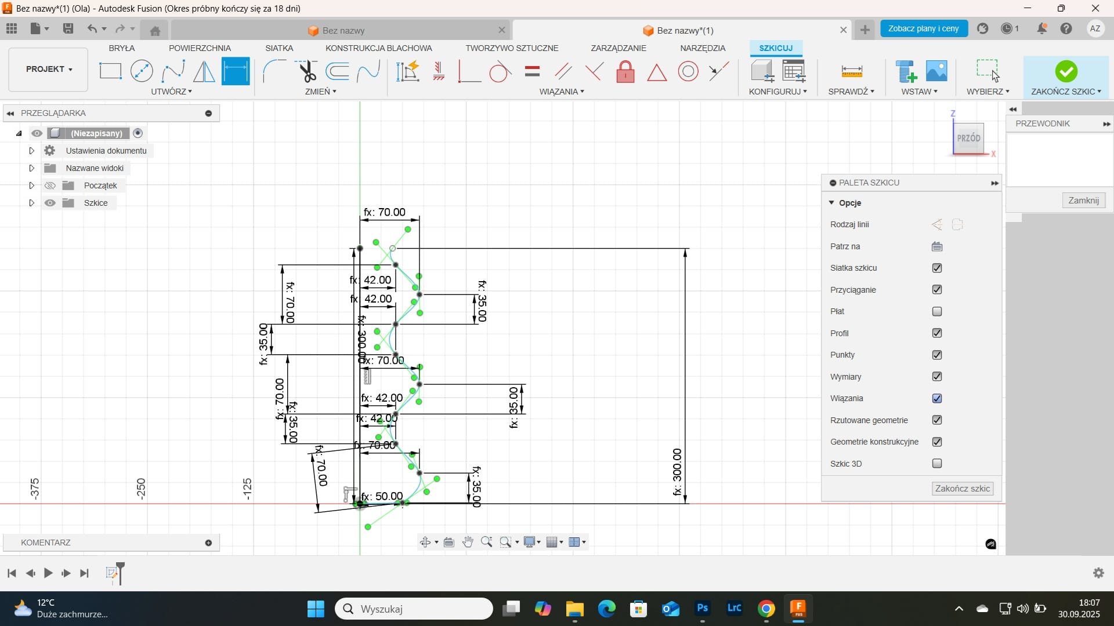Viewport: 1114px width, 626px height.
Task: Expand the Początek tree node
Action: click(x=32, y=185)
